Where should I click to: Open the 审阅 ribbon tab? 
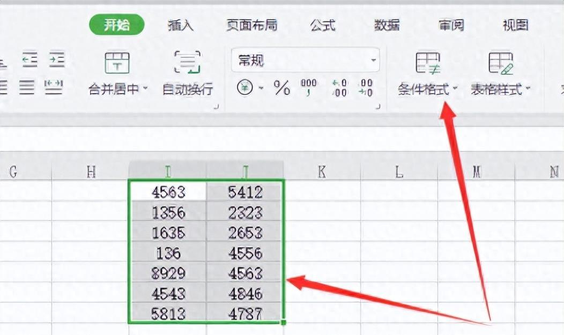pyautogui.click(x=451, y=25)
